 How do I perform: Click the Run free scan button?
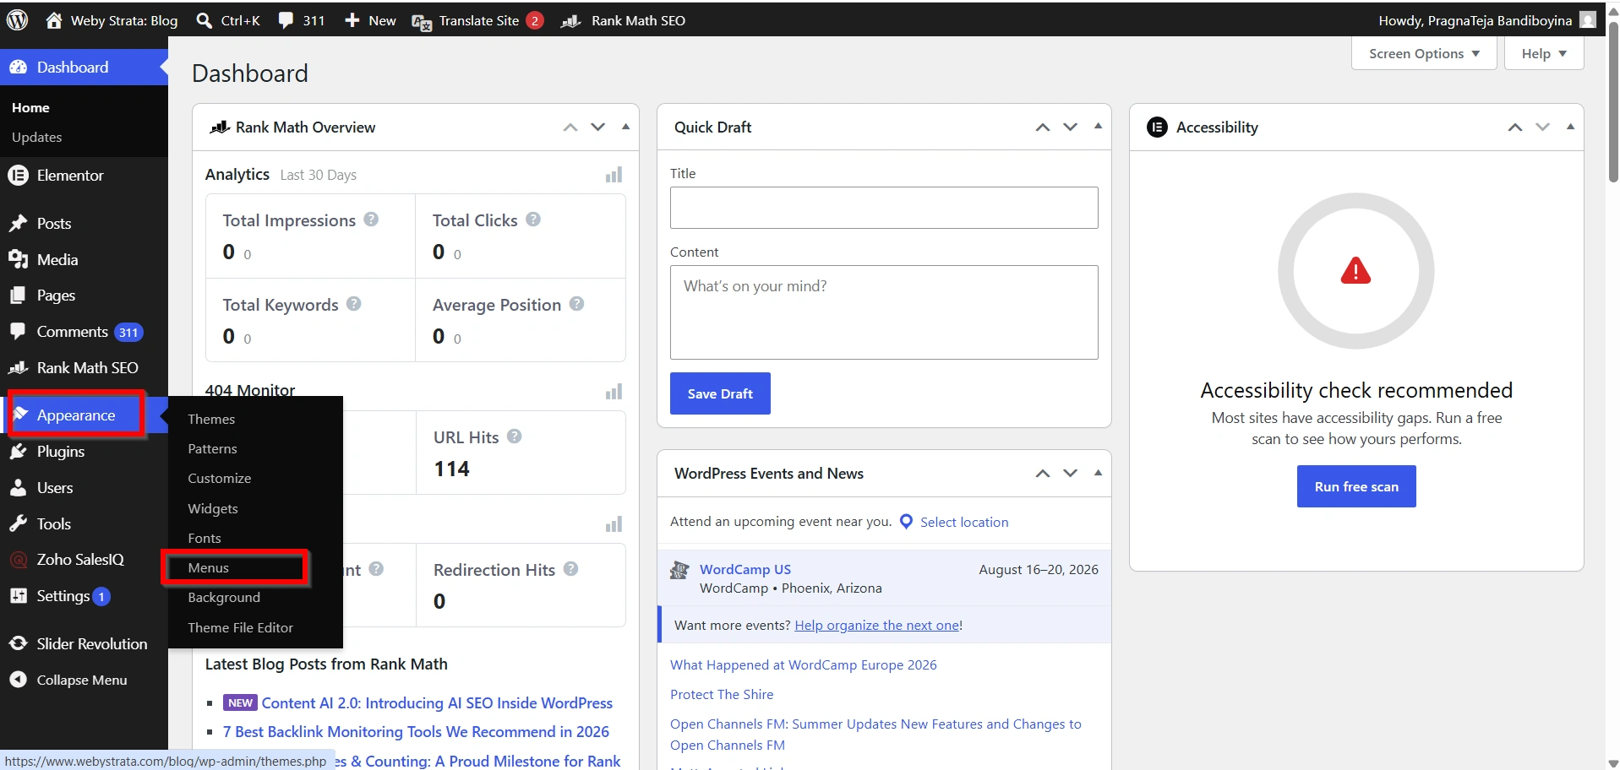[1356, 486]
